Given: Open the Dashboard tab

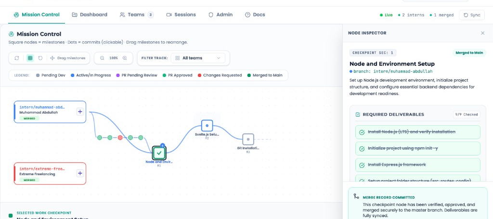Looking at the screenshot, I should [x=90, y=15].
